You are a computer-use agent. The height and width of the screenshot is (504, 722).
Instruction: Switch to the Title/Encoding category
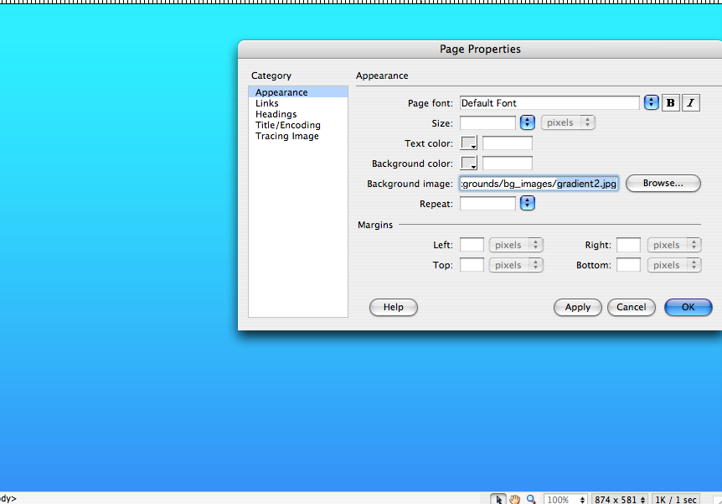click(x=287, y=125)
